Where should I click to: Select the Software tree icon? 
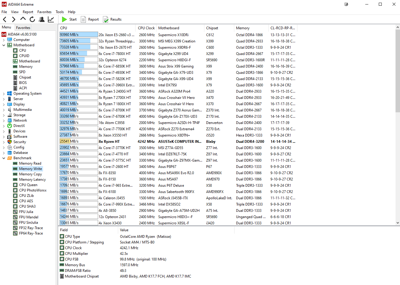[10, 137]
